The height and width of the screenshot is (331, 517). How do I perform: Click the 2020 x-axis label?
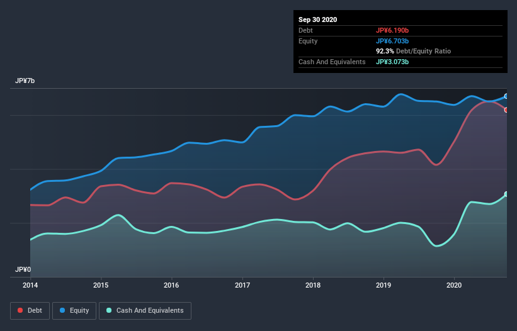tap(454, 285)
